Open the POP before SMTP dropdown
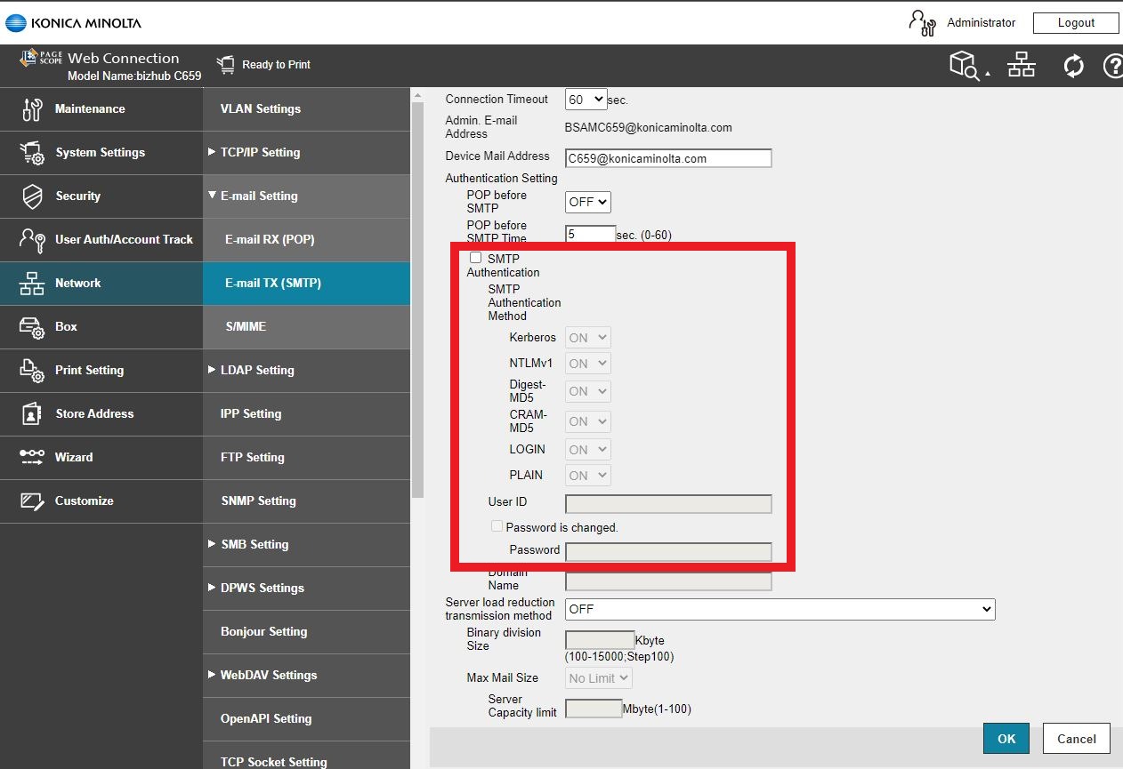This screenshot has width=1123, height=769. tap(588, 202)
